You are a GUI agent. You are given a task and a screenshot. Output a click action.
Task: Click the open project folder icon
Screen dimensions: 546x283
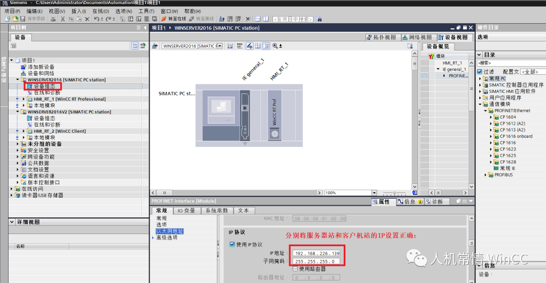point(15,19)
